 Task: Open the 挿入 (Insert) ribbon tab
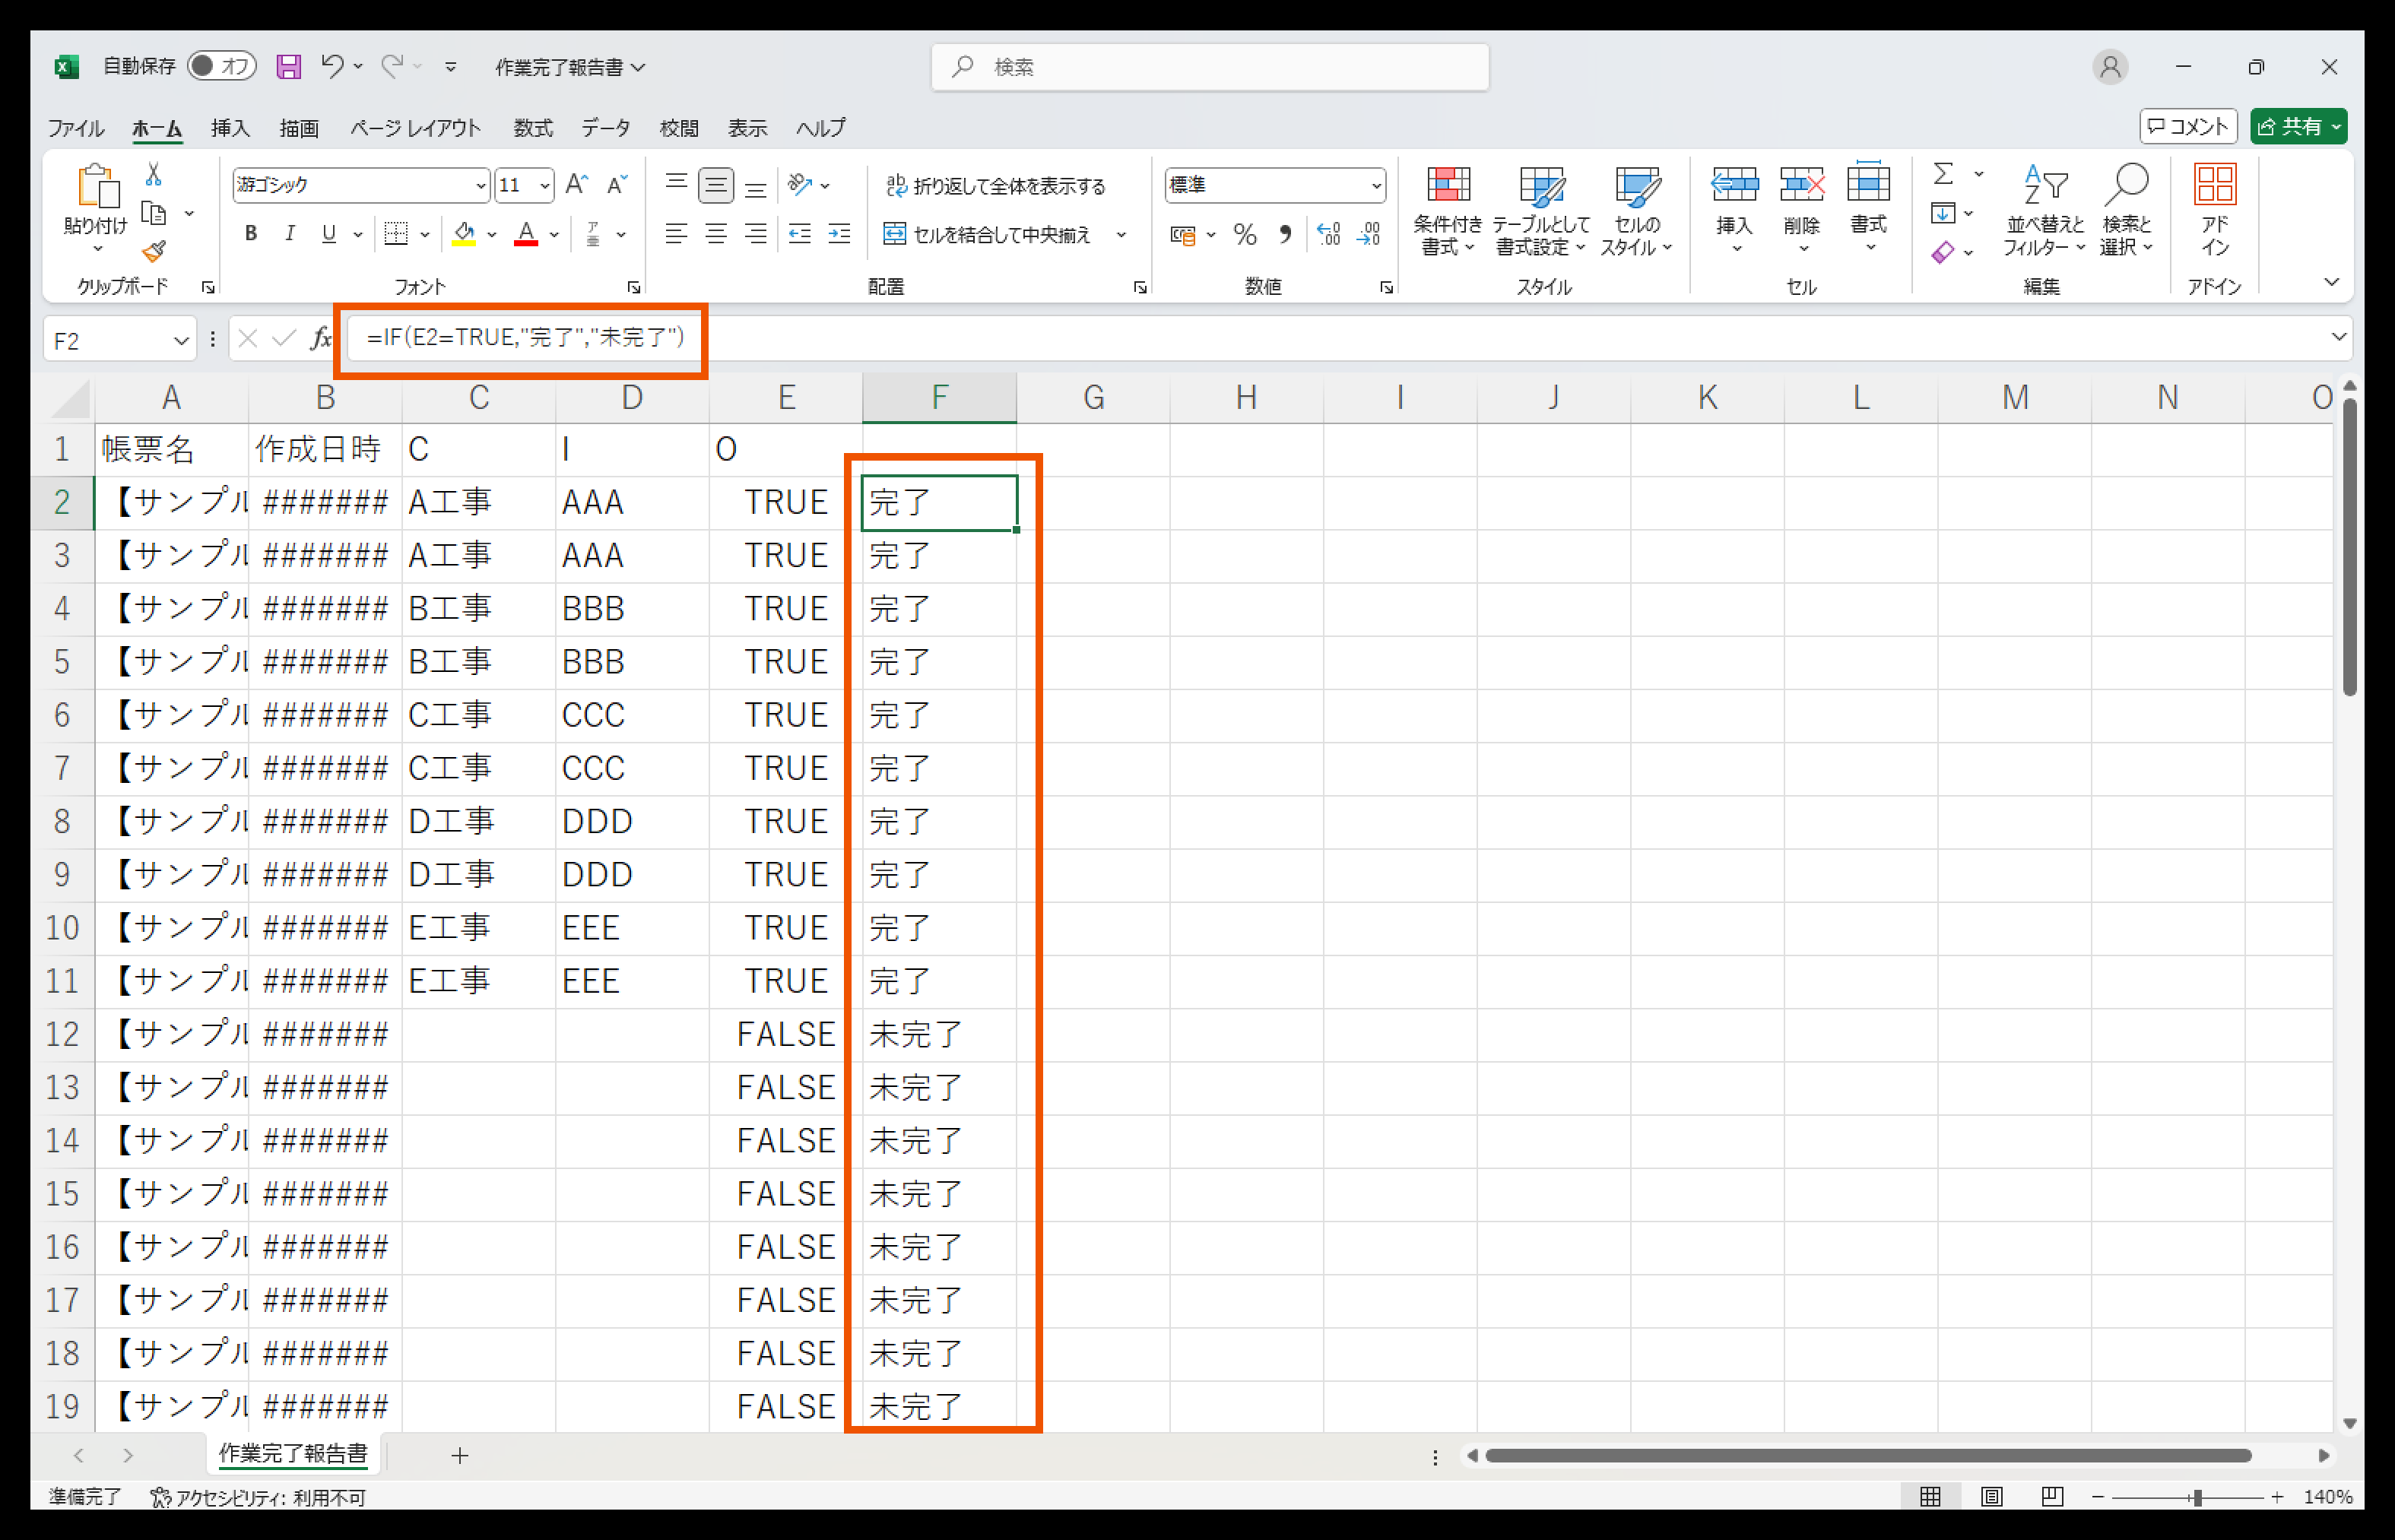[x=230, y=128]
